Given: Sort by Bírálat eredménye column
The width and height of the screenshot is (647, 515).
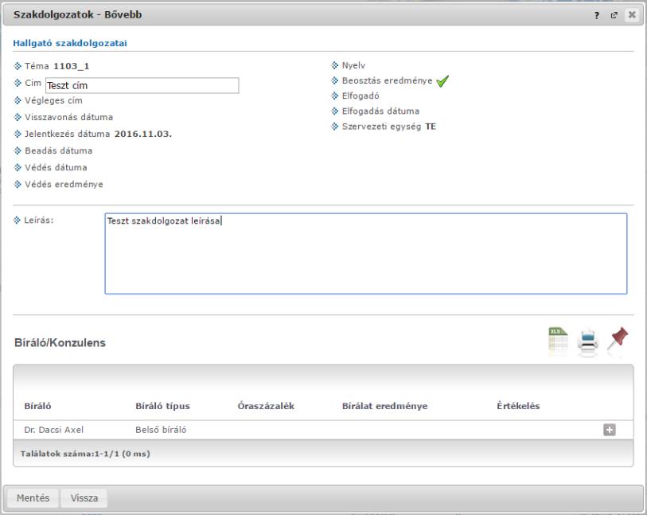Looking at the screenshot, I should pyautogui.click(x=384, y=406).
